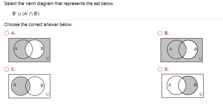
Task: Click the "Choose the correct answer below" text
Action: coord(38,25)
